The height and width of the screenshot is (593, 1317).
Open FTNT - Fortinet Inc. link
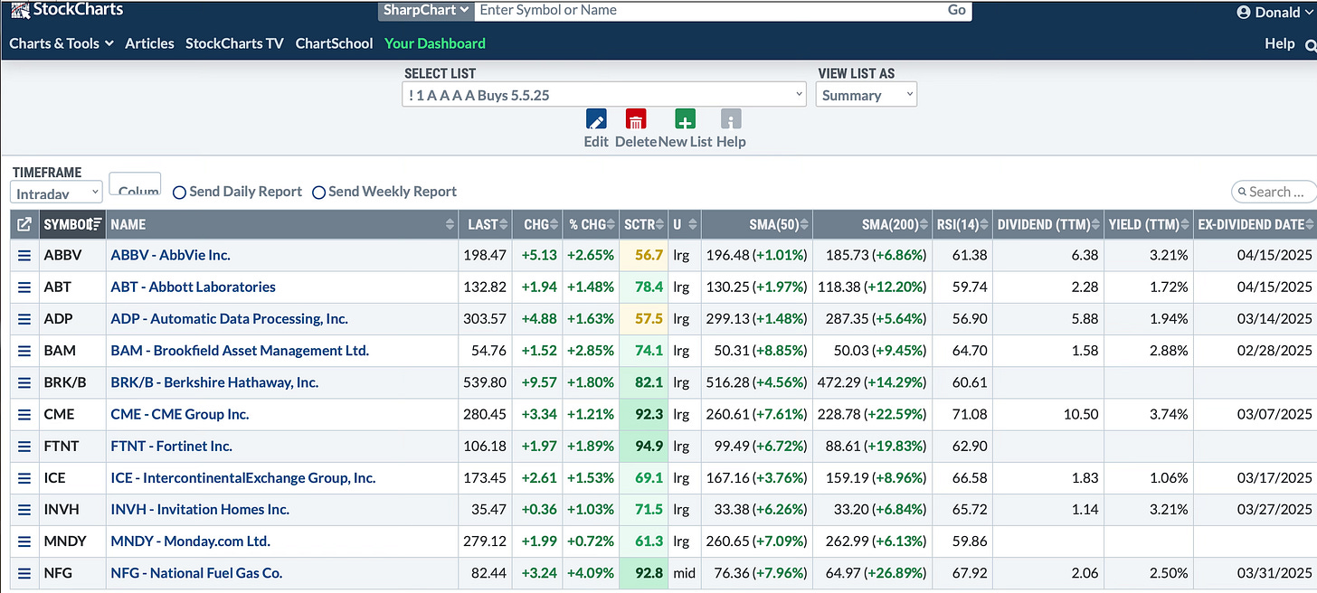point(171,446)
